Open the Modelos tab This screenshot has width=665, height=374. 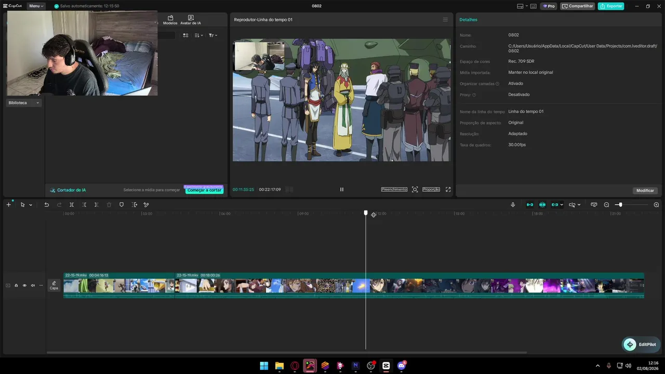tap(170, 20)
